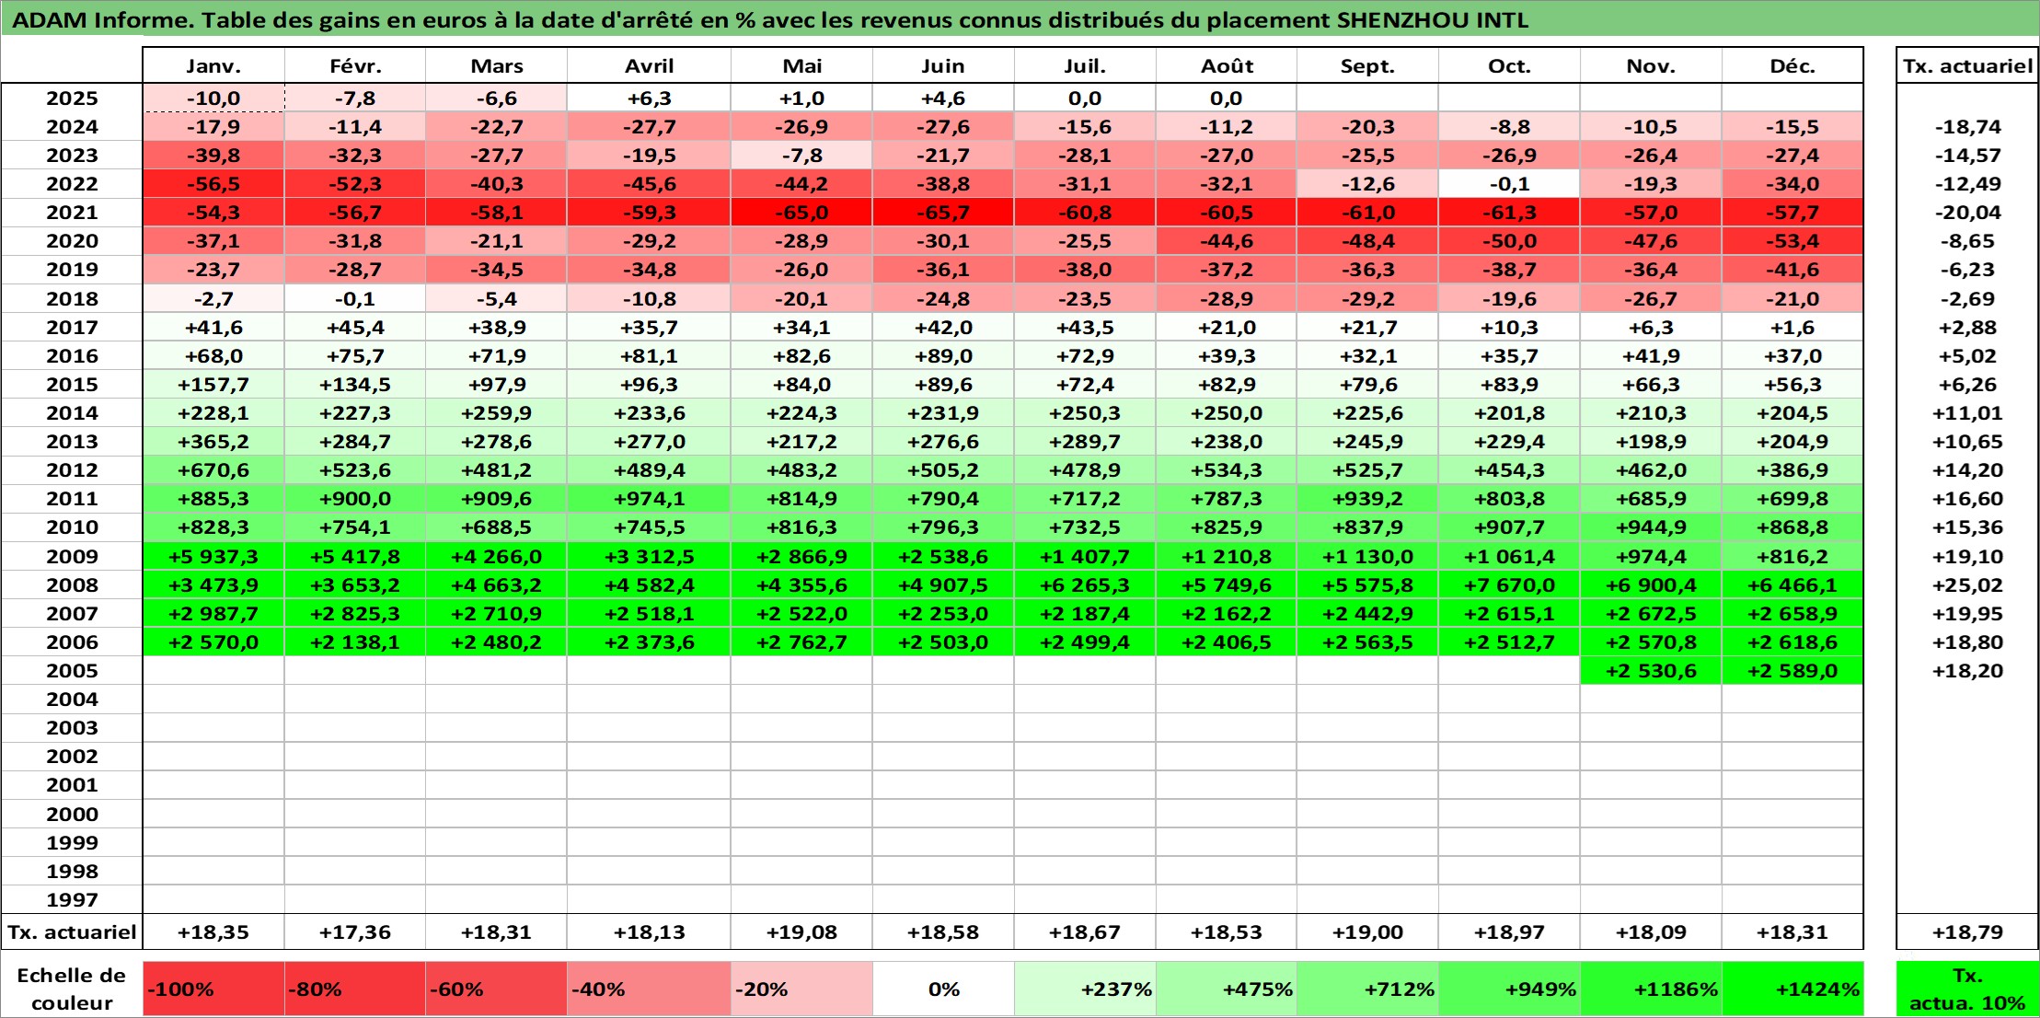Select the cell showing -2,7
The width and height of the screenshot is (2040, 1018).
point(213,299)
